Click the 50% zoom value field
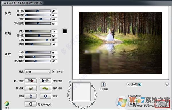The width and height of the screenshot is (172, 110). click(134, 85)
